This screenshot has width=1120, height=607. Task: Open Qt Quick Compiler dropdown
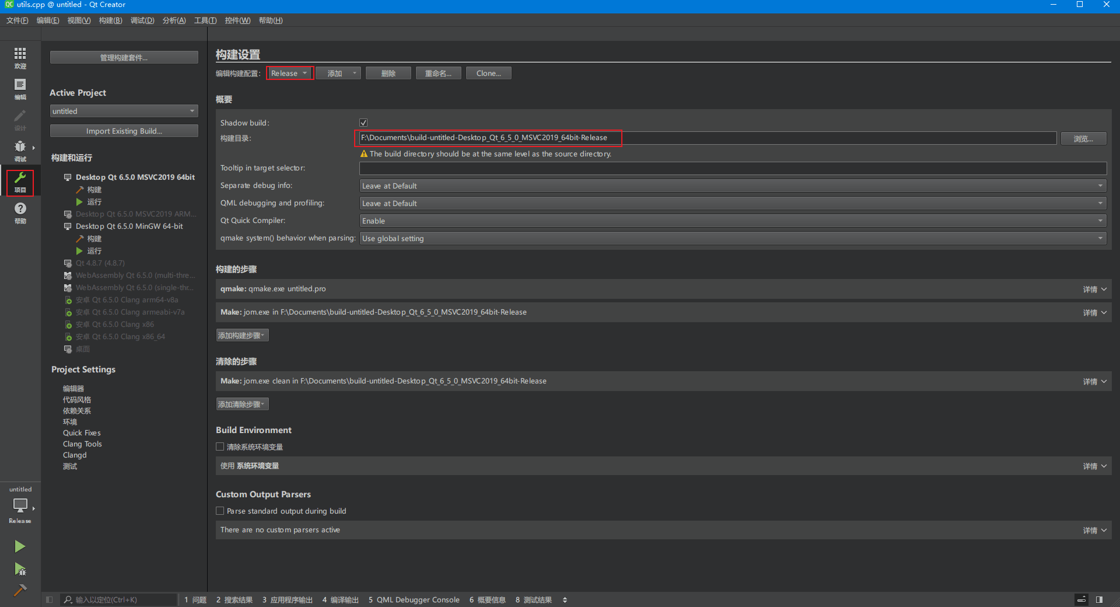pos(733,221)
